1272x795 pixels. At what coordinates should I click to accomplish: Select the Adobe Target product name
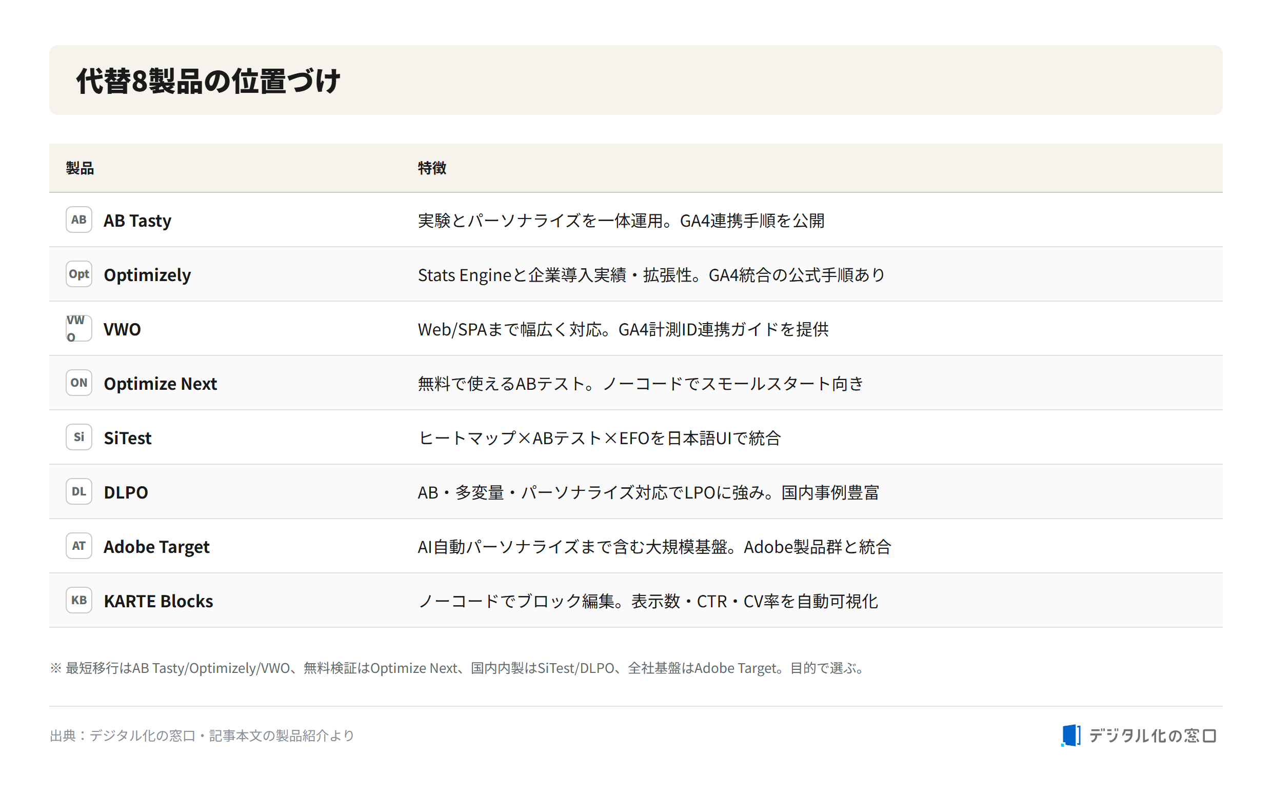point(156,547)
